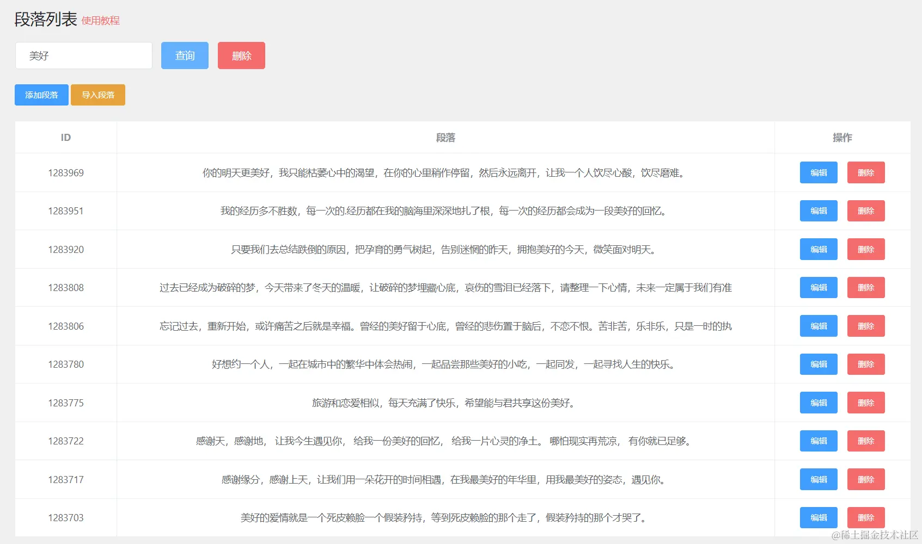This screenshot has width=922, height=544.
Task: Click the search keyword input containing 美好
Action: click(x=83, y=55)
